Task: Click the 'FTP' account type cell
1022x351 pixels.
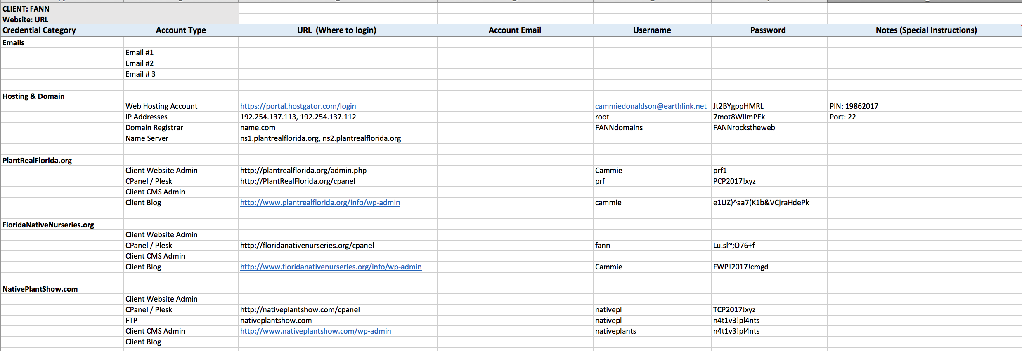Action: (131, 321)
